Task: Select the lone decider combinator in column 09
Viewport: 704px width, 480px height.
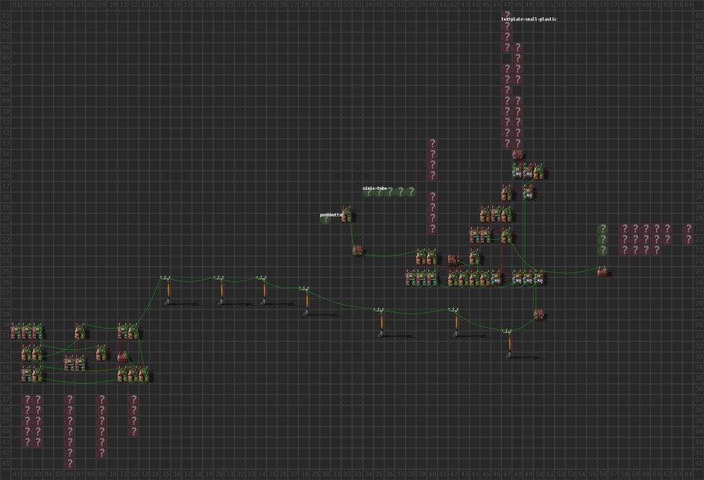Action: coord(102,353)
